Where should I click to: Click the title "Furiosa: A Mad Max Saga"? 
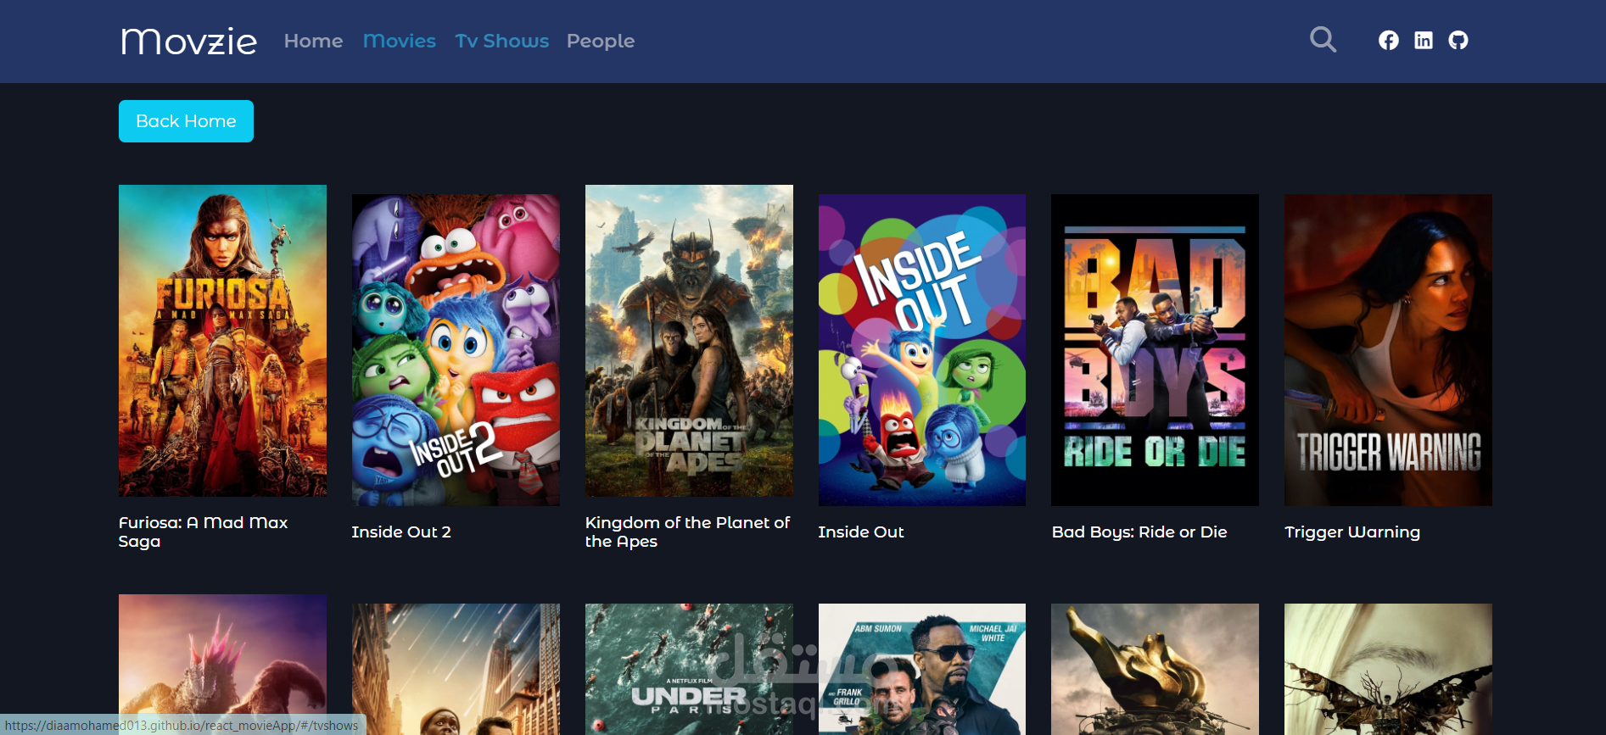point(204,532)
